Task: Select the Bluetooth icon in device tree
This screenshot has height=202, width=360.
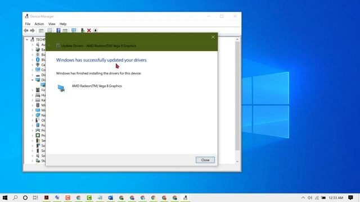Action: pos(38,59)
